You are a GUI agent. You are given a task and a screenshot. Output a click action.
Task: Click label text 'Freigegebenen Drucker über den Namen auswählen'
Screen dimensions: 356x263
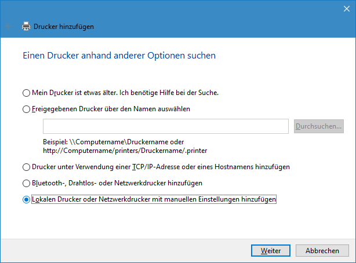point(111,109)
